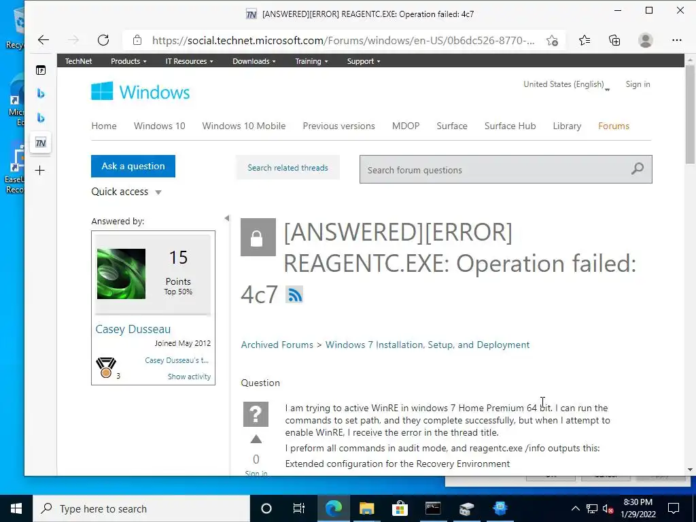Open the Surface Hub section
Screen dimensions: 696x522
(510, 126)
